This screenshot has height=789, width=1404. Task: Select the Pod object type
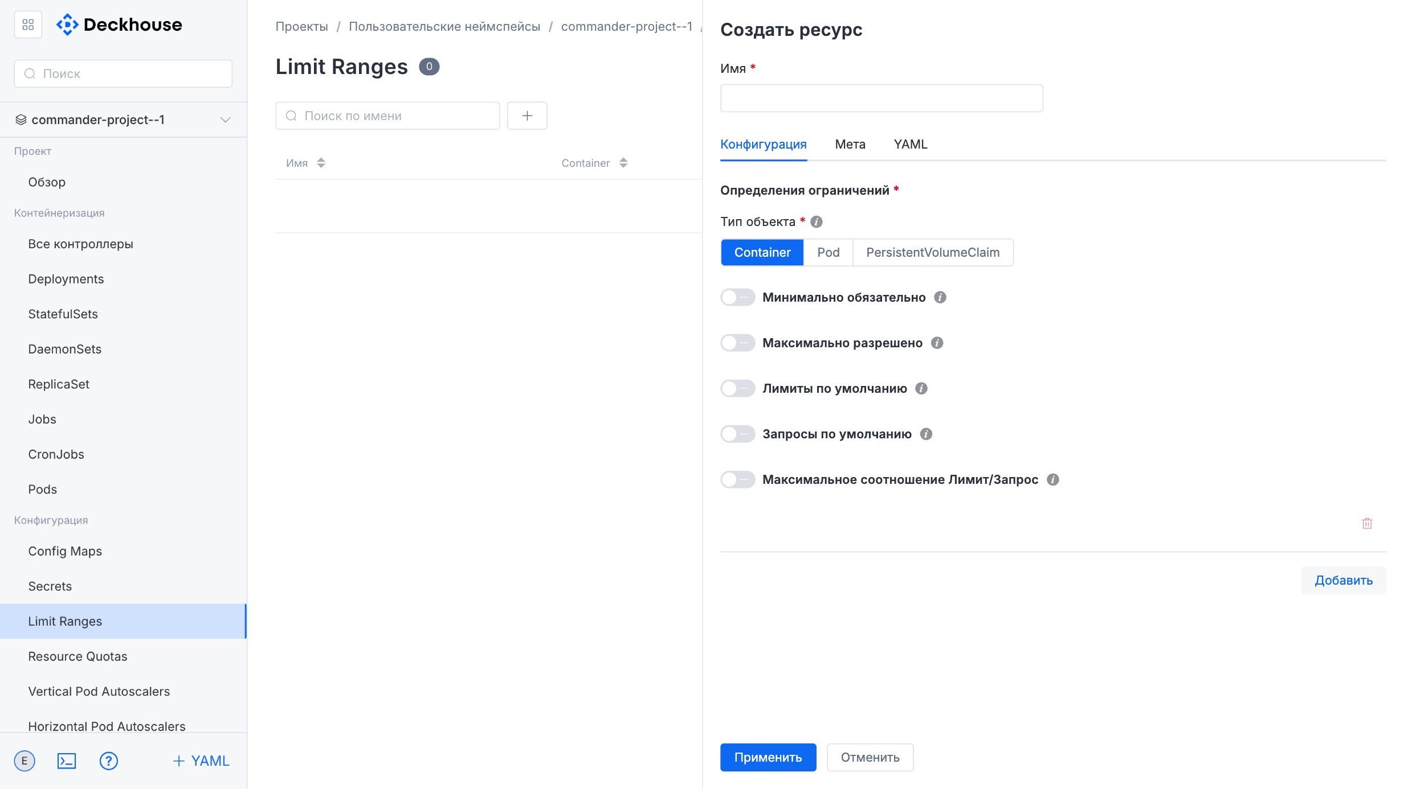click(x=828, y=252)
